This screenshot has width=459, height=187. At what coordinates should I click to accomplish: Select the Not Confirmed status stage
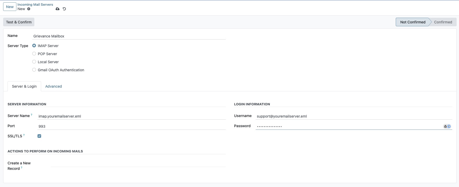click(x=413, y=22)
